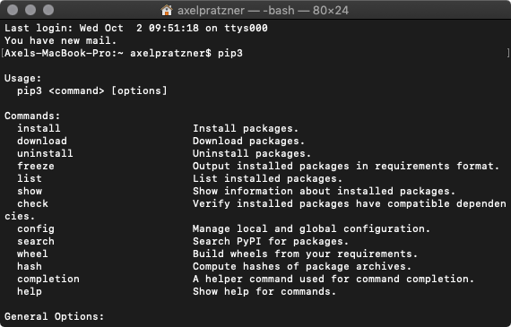Click the home folder icon in title bar
Viewport: 511px width, 327px height.
pos(167,10)
